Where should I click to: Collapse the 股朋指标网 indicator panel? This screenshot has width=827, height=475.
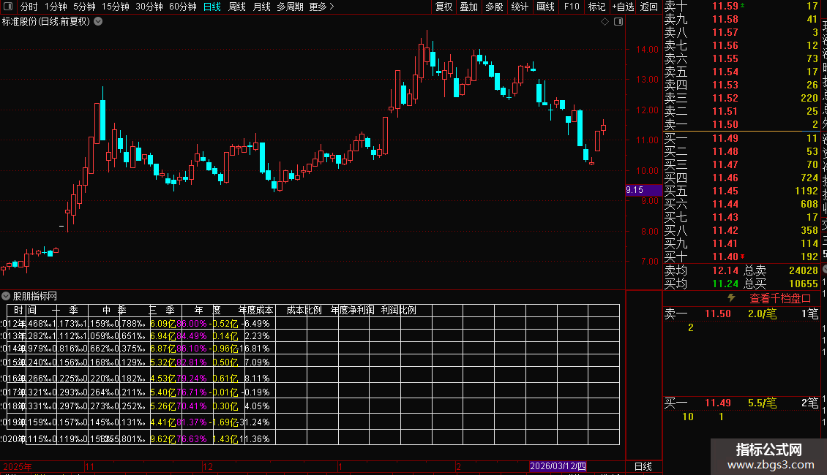tap(6, 296)
